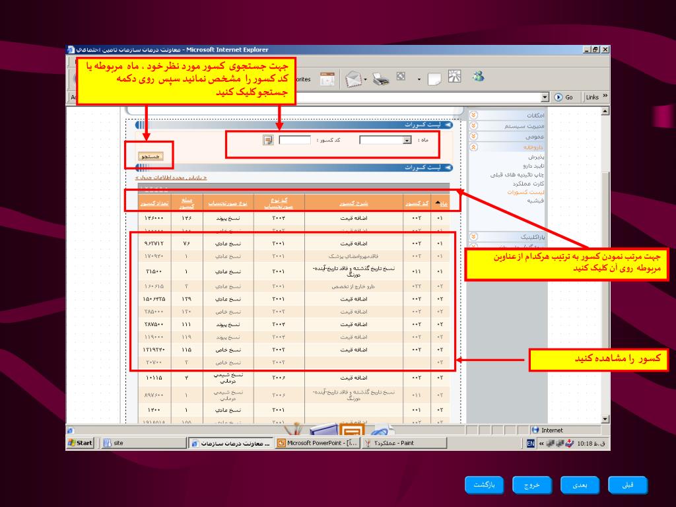Expand the مدیریت سیستم sidebar section

[x=473, y=125]
